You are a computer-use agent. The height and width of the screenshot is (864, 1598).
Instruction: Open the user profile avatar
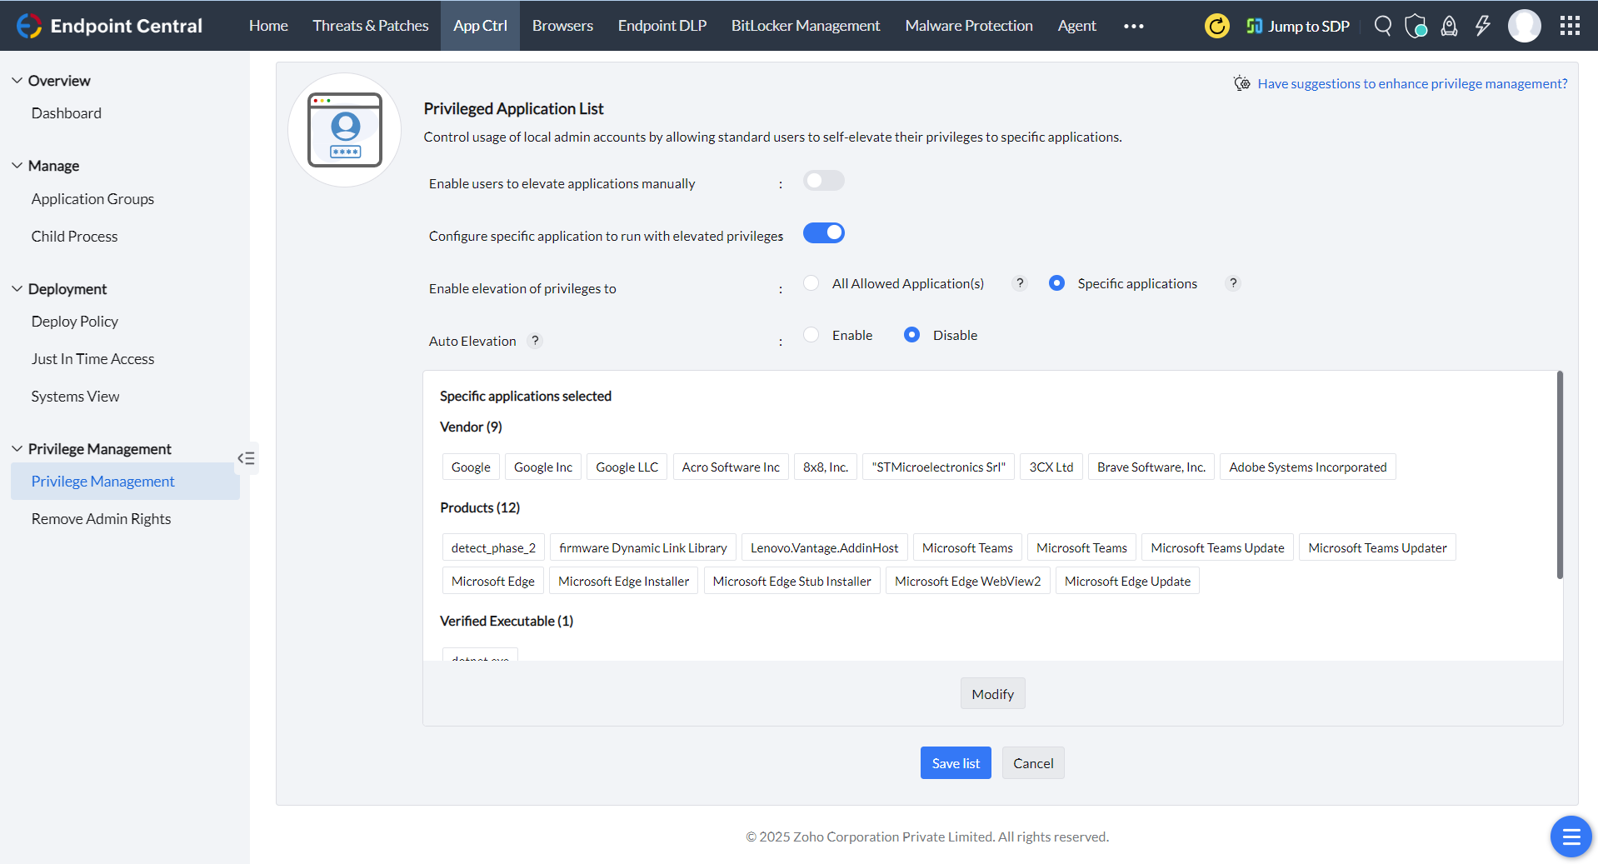coord(1525,26)
